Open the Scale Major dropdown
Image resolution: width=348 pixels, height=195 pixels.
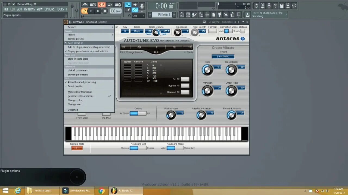137,31
